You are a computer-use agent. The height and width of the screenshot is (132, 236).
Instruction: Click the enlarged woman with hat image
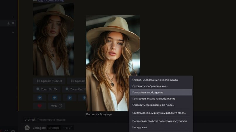(x=113, y=63)
